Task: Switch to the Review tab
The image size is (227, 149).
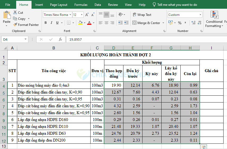Action: (113, 4)
